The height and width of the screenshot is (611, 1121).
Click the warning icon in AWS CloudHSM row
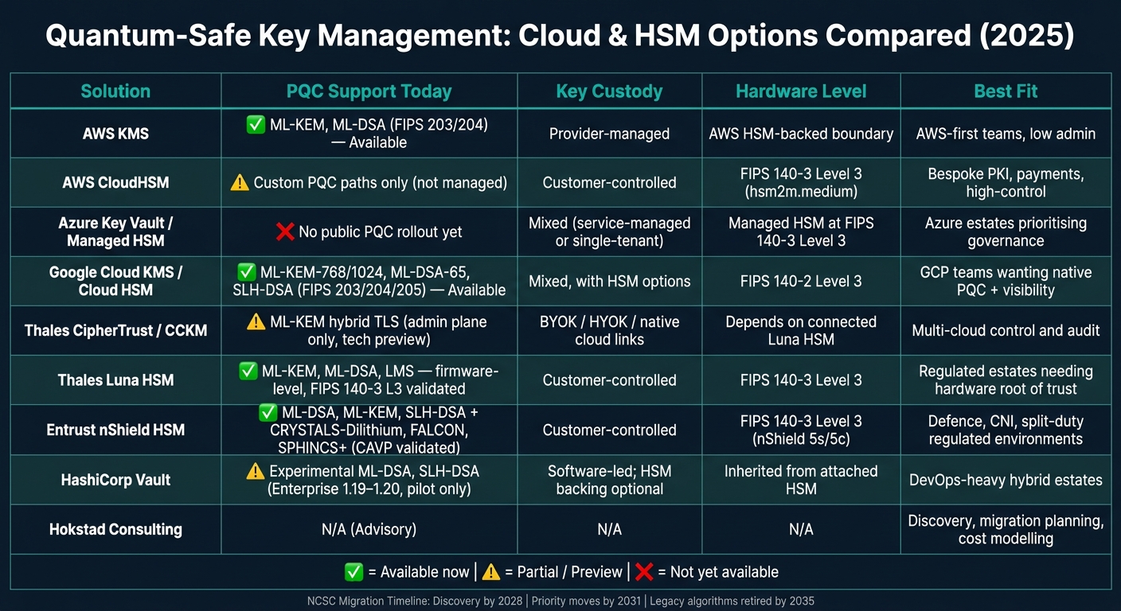(x=240, y=182)
